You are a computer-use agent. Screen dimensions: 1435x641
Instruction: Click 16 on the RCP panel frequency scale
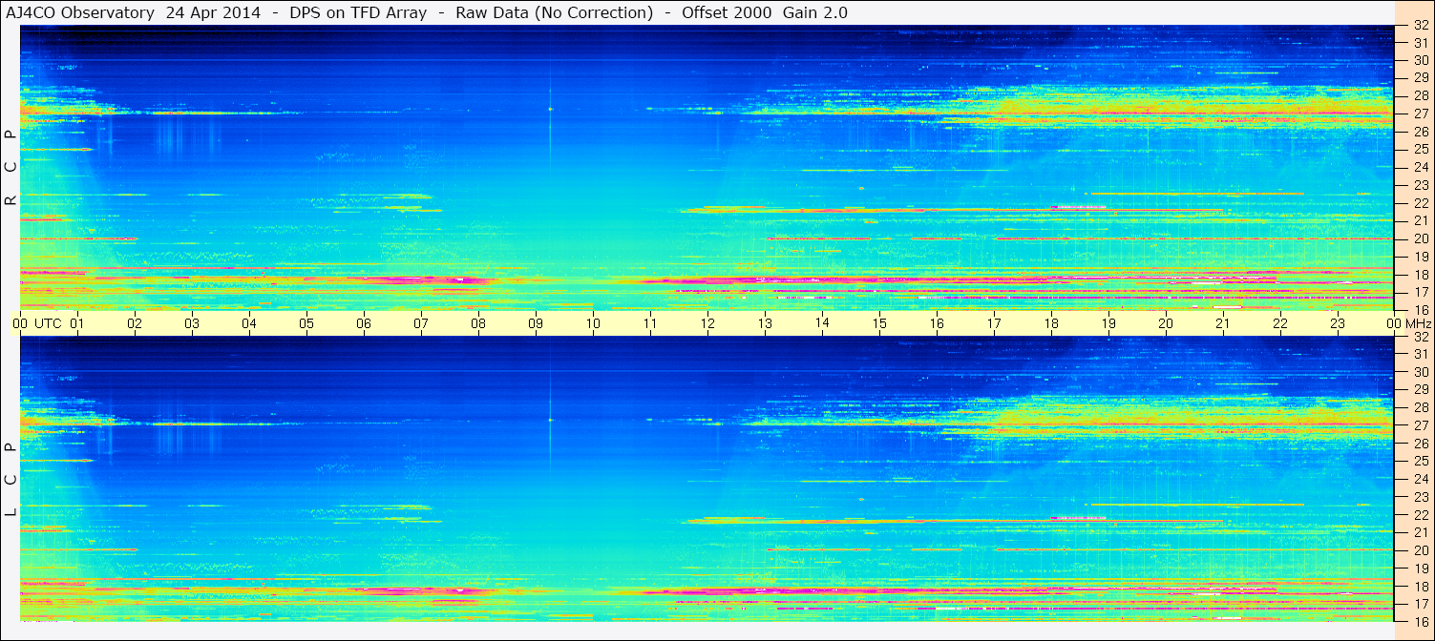pyautogui.click(x=1420, y=310)
